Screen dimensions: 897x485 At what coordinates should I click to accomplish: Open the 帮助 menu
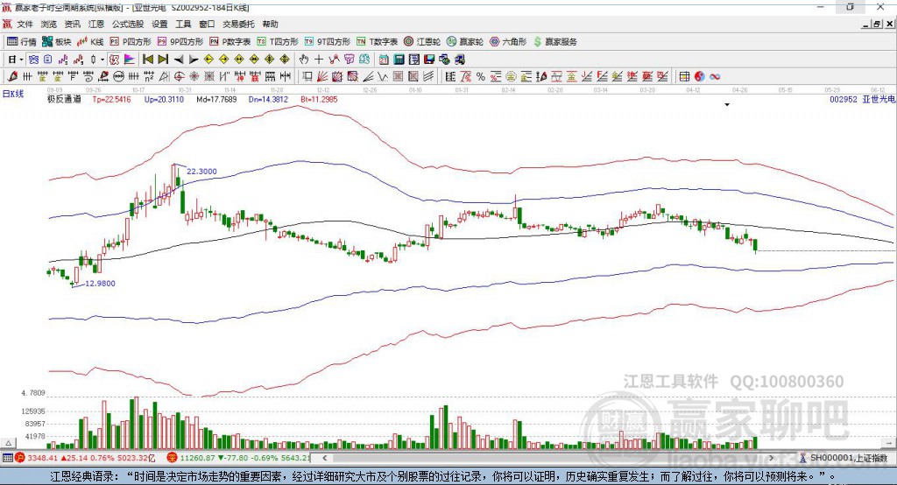(x=270, y=24)
